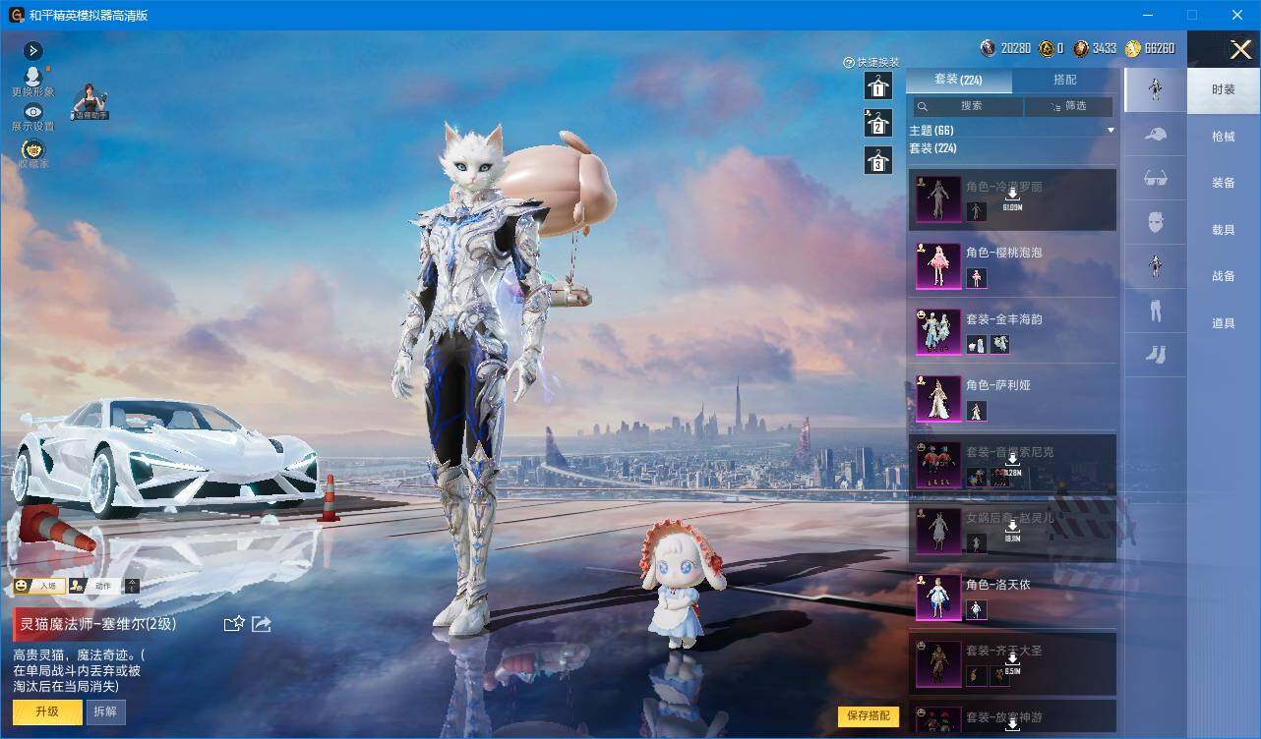Open 更换形象 change appearance icon
Viewport: 1261px width, 739px height.
tap(32, 81)
